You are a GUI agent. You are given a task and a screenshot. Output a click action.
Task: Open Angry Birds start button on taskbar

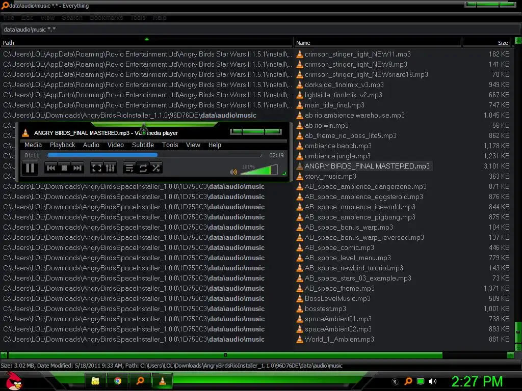click(x=14, y=381)
